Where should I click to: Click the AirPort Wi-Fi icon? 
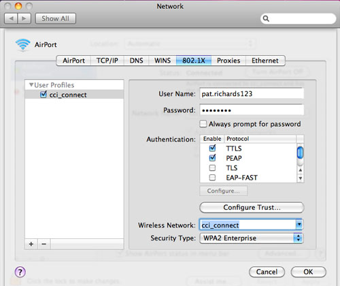(22, 44)
